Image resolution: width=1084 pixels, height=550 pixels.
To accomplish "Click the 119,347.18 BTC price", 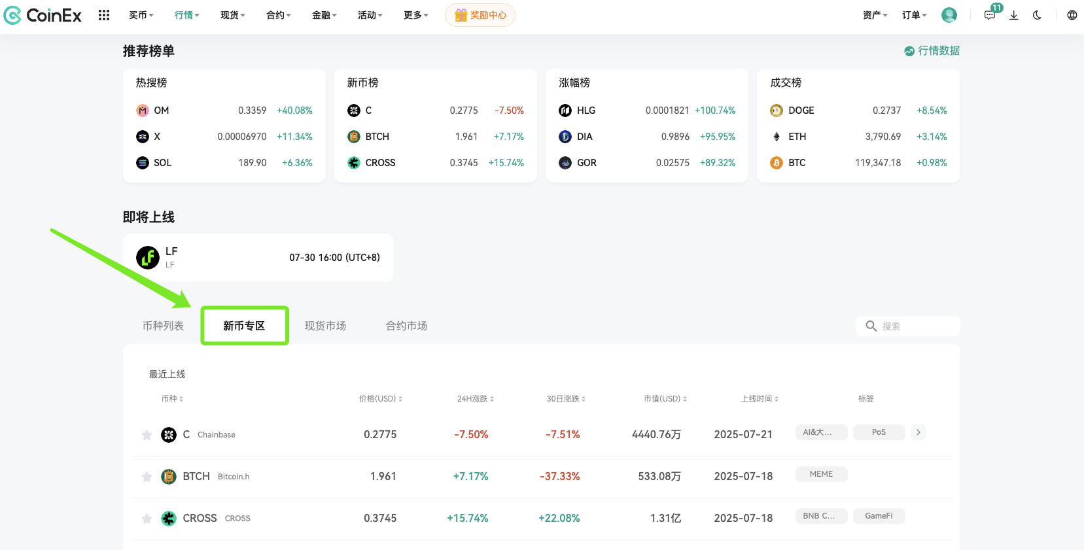I will (x=878, y=163).
